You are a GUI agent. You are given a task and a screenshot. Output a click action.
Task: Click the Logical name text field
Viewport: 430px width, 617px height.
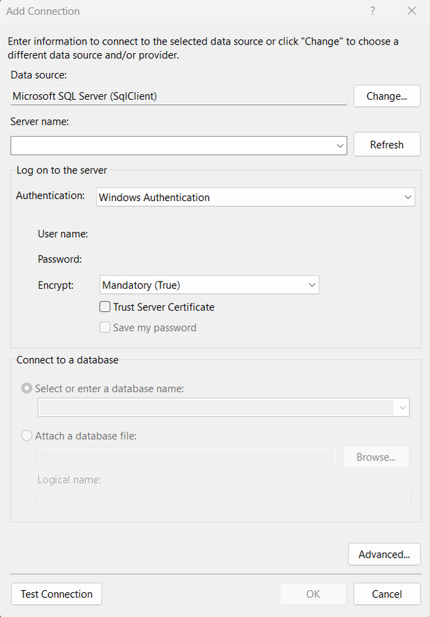point(223,499)
